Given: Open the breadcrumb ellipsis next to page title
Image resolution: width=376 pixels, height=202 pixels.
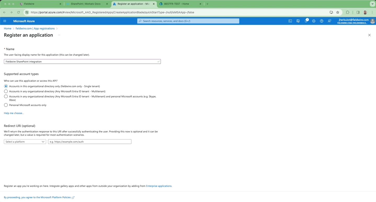Looking at the screenshot, I should pyautogui.click(x=59, y=35).
